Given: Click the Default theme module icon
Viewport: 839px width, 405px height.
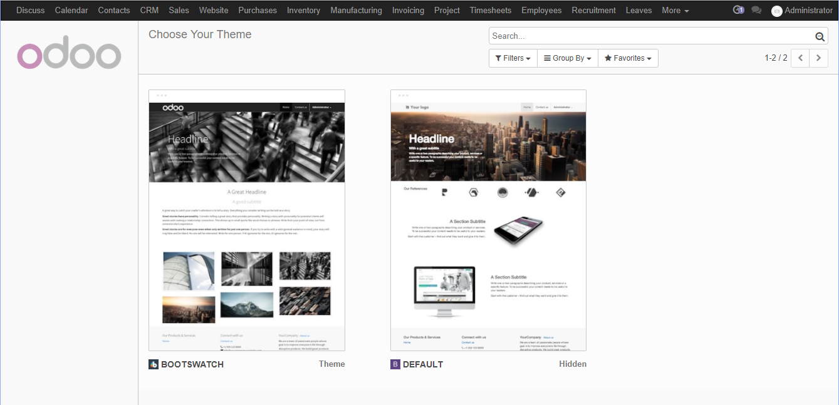Looking at the screenshot, I should click(395, 364).
